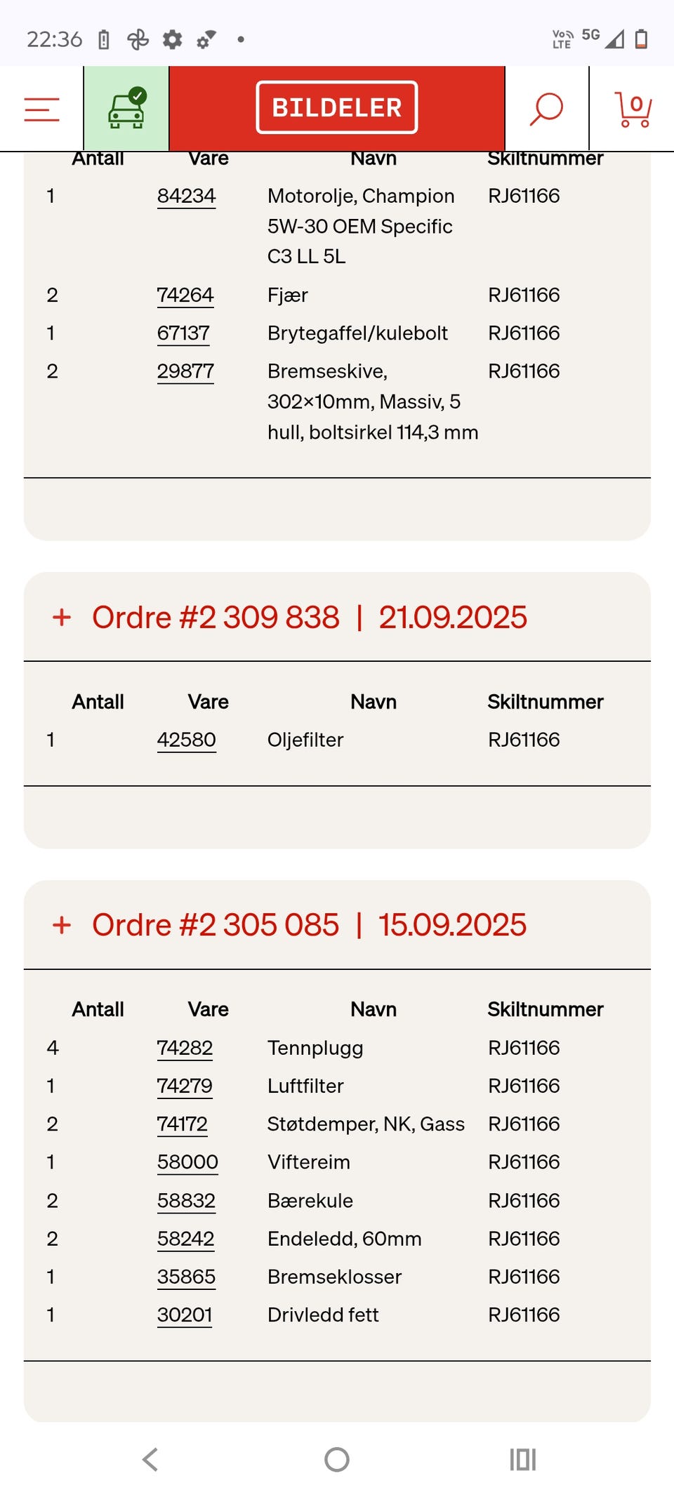Expand order #2 309 838 plus icon
The width and height of the screenshot is (674, 1497).
(x=62, y=618)
